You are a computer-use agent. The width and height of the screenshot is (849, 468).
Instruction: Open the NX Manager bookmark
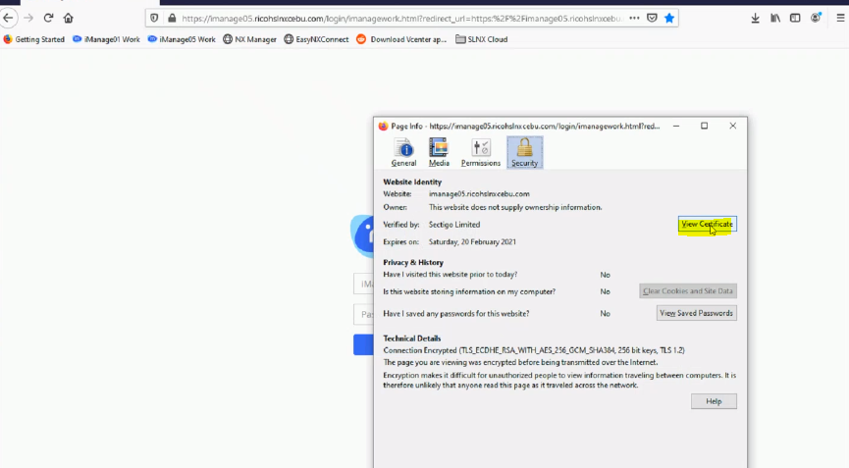click(249, 39)
